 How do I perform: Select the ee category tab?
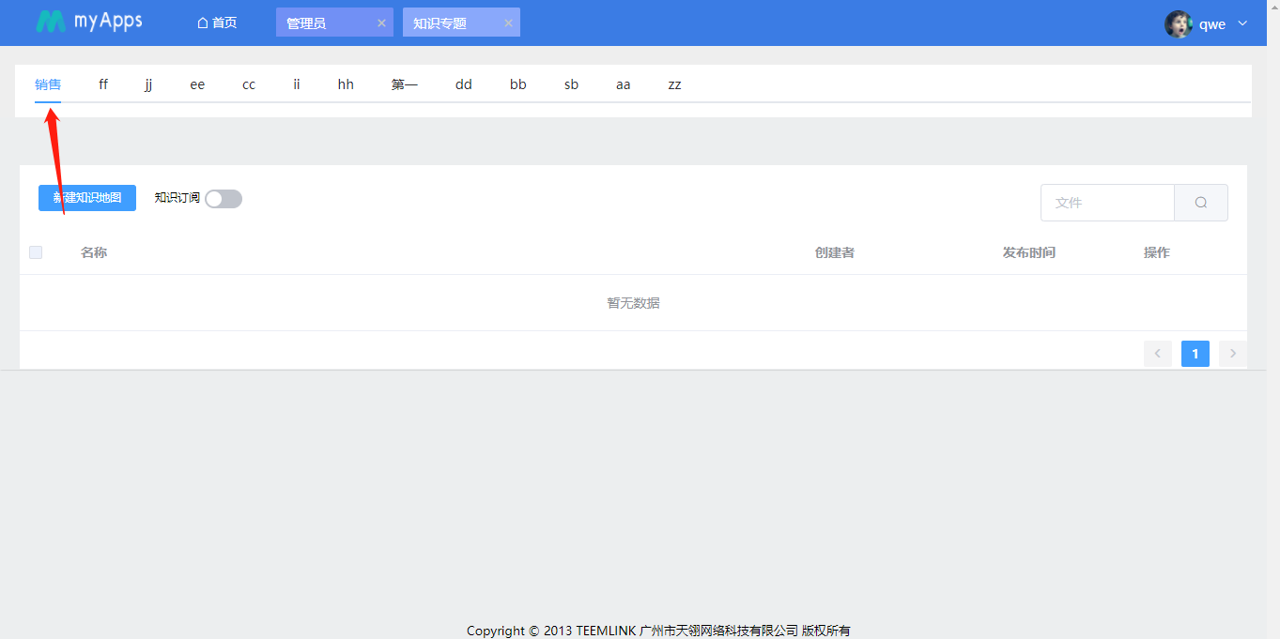197,84
